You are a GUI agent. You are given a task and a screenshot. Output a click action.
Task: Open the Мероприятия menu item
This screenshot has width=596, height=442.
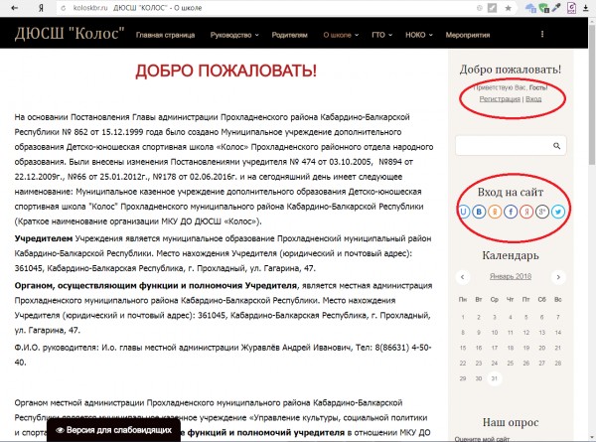[468, 35]
